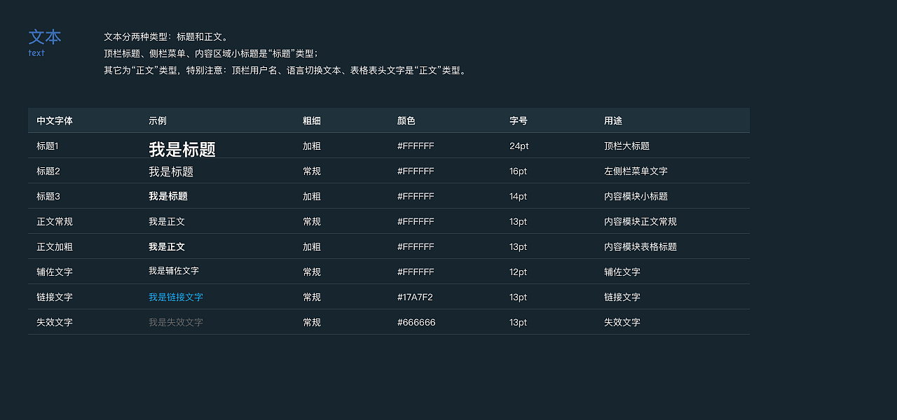Select the "用途" column header
The width and height of the screenshot is (897, 420).
(613, 121)
